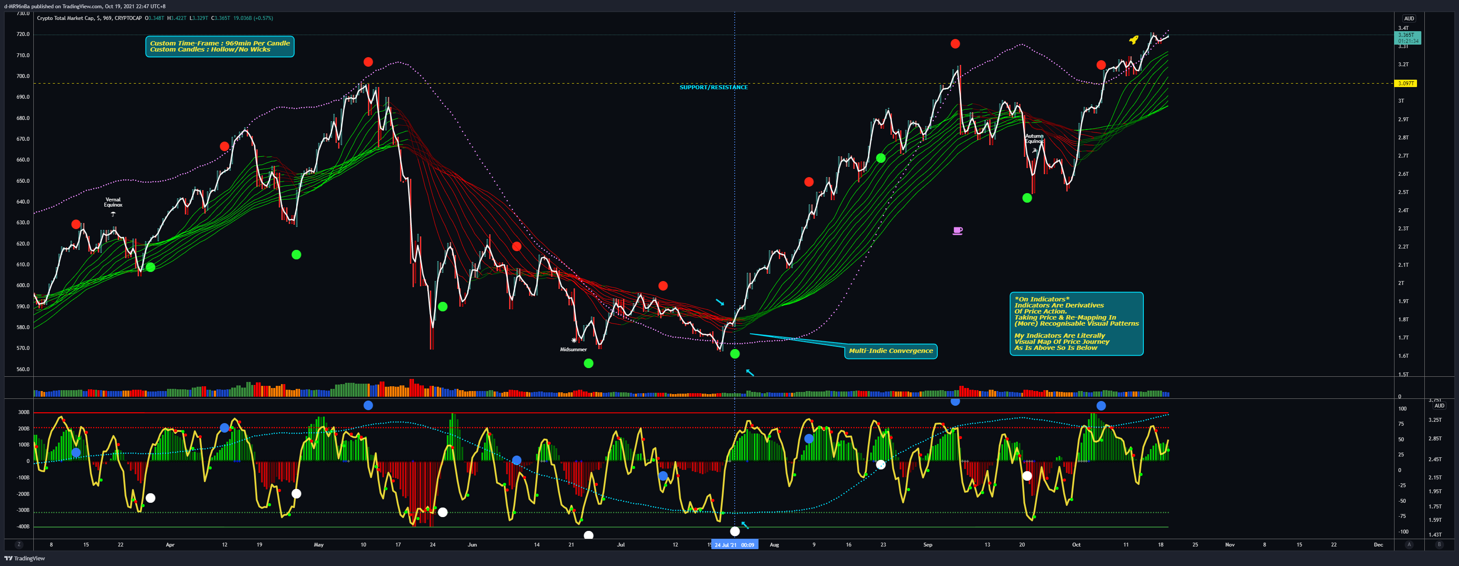Click the 1.5T right price axis label
This screenshot has height=566, width=1459.
tap(1403, 374)
